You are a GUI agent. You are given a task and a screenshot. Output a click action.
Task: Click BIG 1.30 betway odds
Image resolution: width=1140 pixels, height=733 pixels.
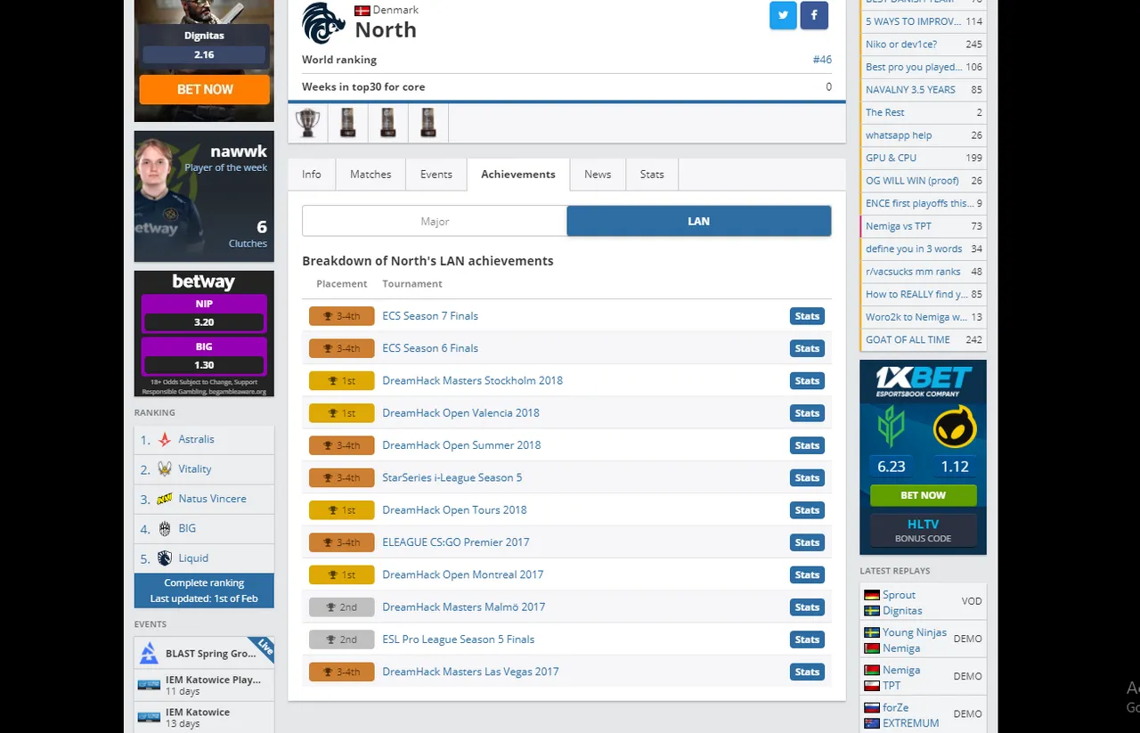(204, 356)
